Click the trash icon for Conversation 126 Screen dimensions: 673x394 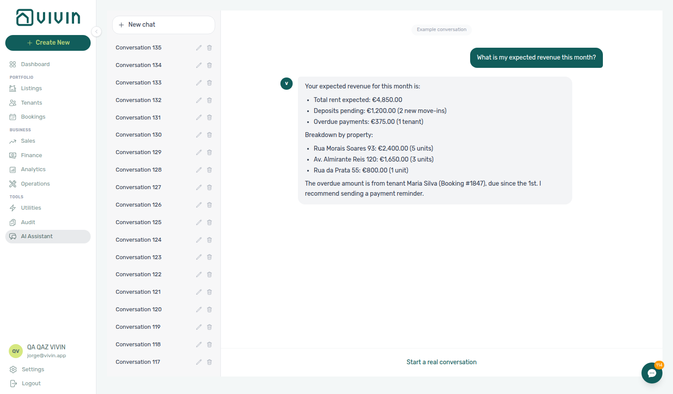[209, 205]
